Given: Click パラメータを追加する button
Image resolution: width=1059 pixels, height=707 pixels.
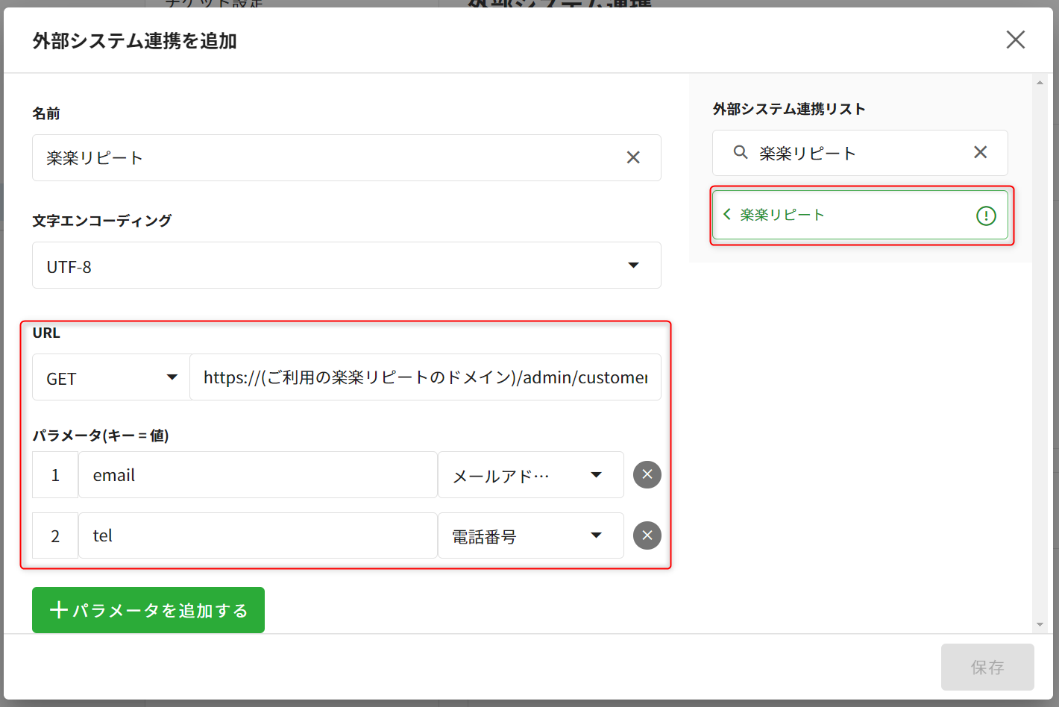Looking at the screenshot, I should [x=148, y=610].
